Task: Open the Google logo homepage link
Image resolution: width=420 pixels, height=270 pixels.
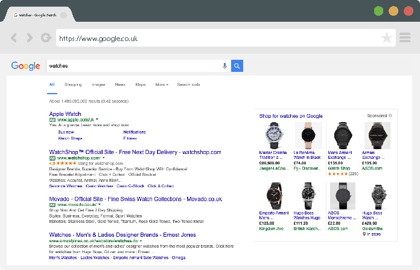Action: pyautogui.click(x=26, y=66)
